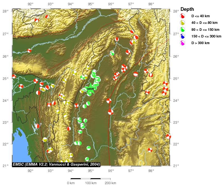Click the 'D <= 40 km' legend label

(200, 16)
